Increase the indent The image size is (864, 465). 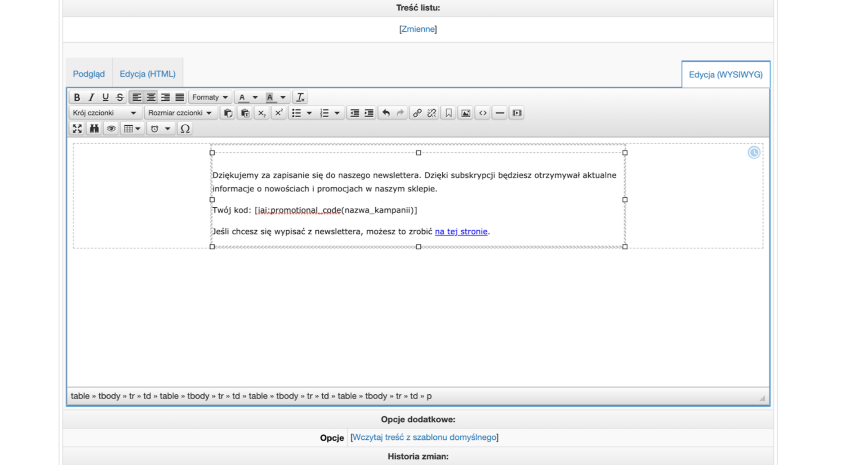coord(369,113)
